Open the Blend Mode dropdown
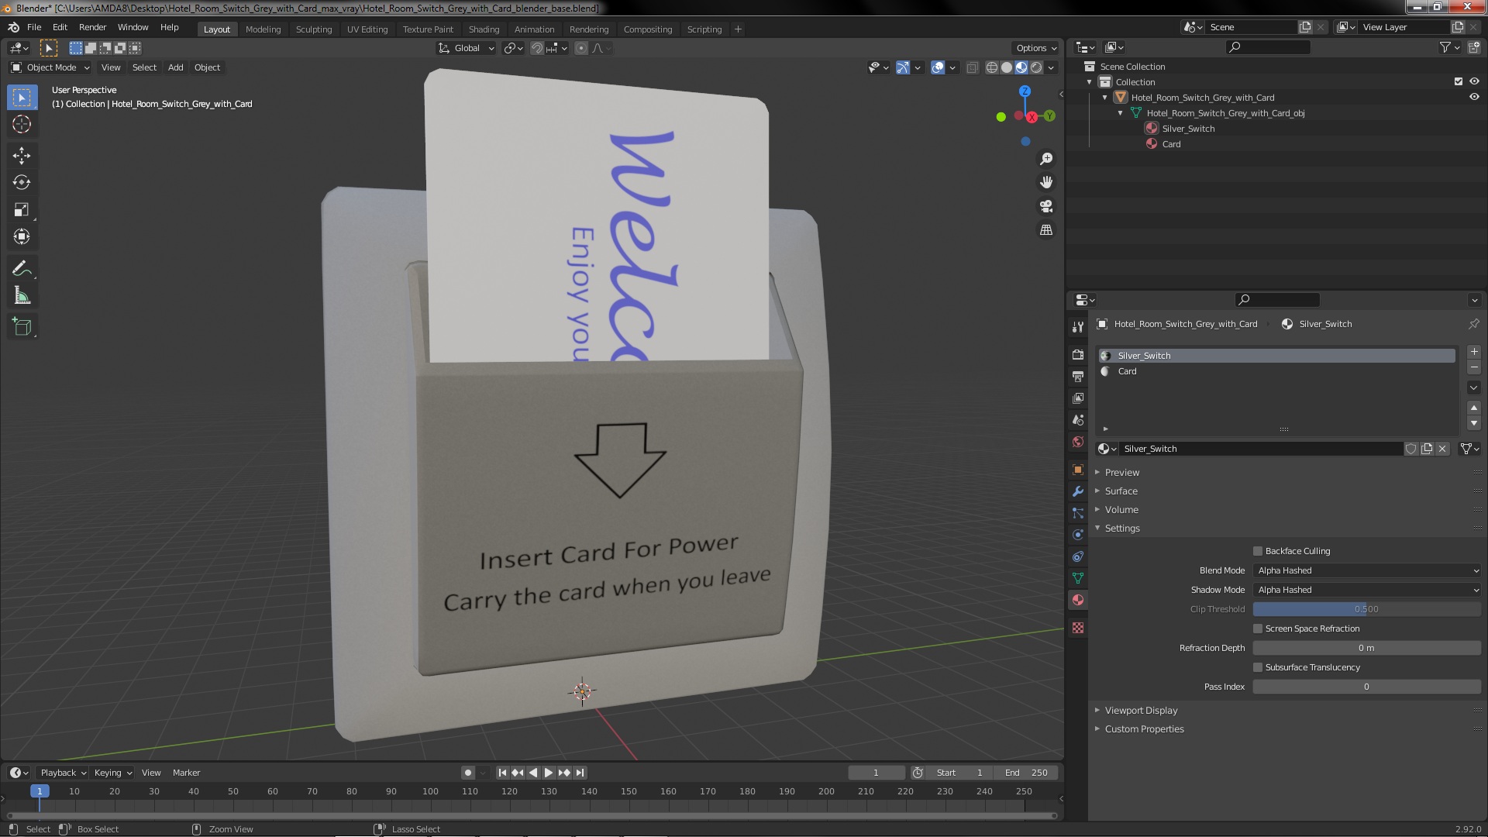This screenshot has width=1488, height=837. pyautogui.click(x=1366, y=570)
